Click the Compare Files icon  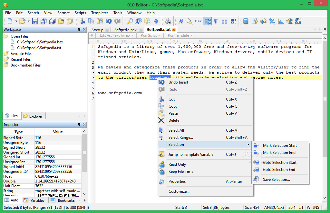(263, 21)
